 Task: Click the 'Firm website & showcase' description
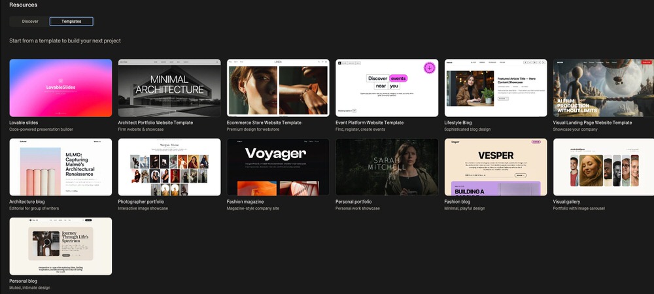pos(141,129)
